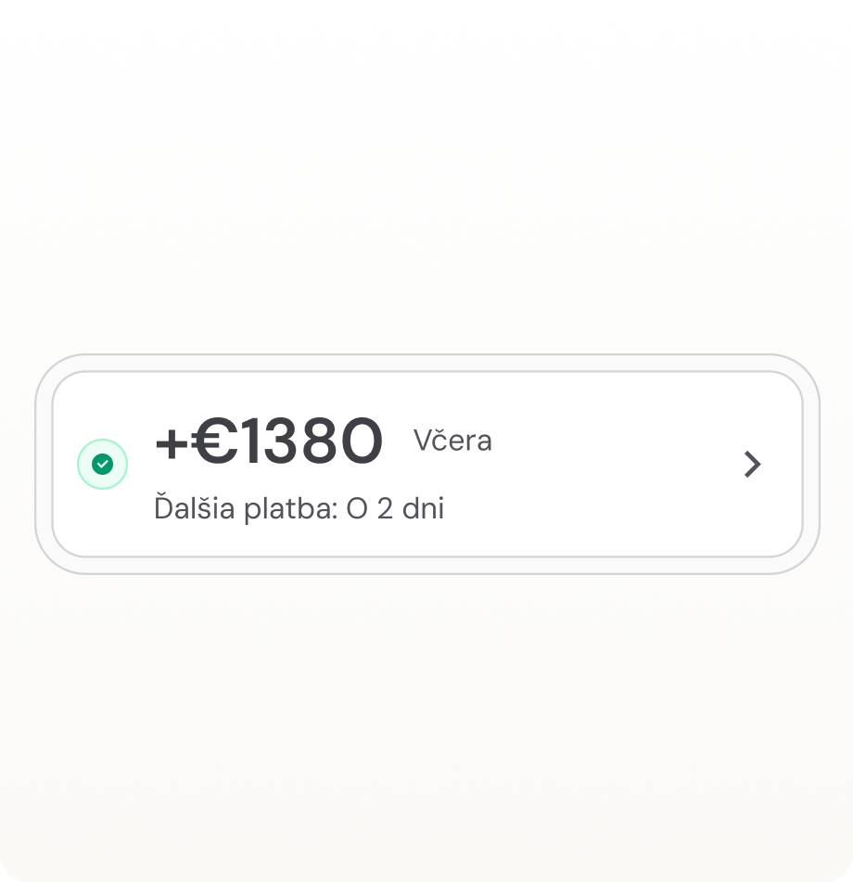Select the green success circle icon
This screenshot has height=882, width=853.
coord(102,465)
